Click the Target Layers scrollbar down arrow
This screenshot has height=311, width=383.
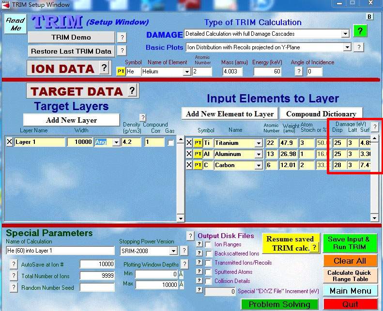181,218
